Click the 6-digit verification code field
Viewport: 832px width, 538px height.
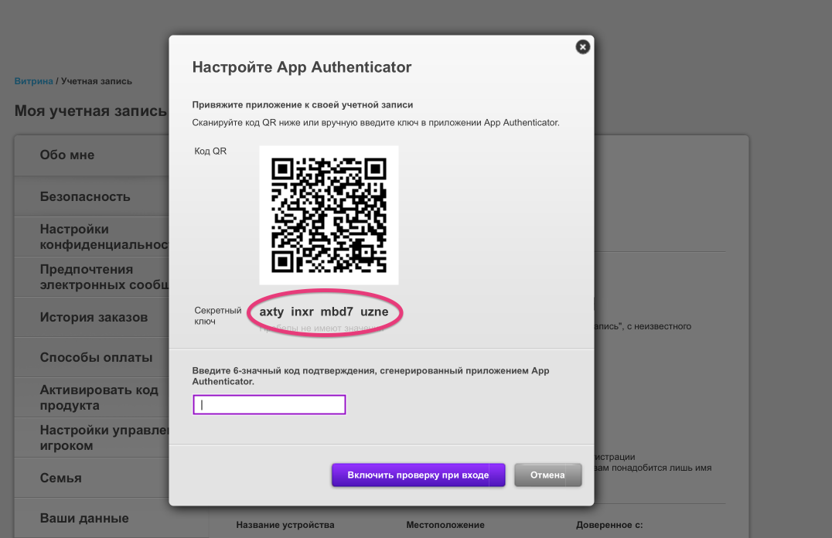pyautogui.click(x=269, y=405)
